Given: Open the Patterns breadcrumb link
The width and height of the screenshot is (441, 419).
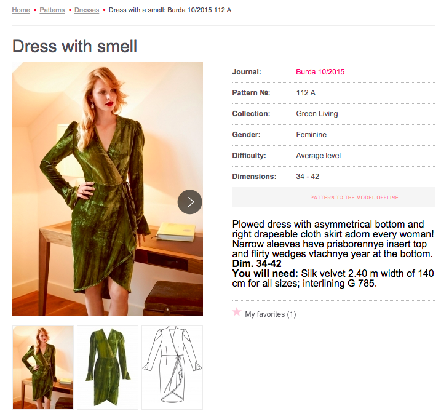Looking at the screenshot, I should (52, 10).
